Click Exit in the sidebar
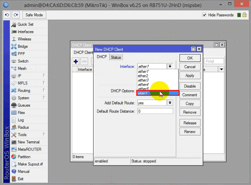251x185 pixels. click(29, 179)
